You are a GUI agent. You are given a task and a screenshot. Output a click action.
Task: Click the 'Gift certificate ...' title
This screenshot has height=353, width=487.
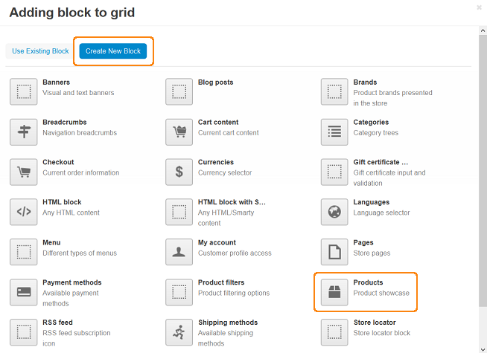(x=381, y=162)
